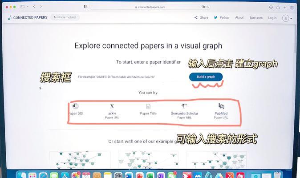Image resolution: width=300 pixels, height=178 pixels.
Task: Open the first example graph thumbnail
Action: (x=80, y=160)
